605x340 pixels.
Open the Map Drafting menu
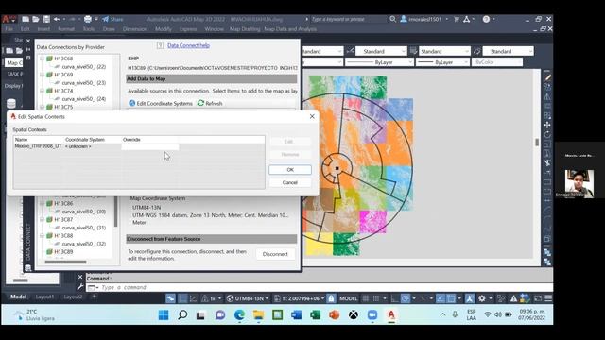tap(245, 29)
